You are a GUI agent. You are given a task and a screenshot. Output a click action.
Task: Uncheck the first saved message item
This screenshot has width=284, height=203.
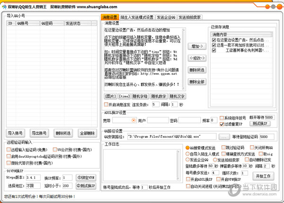(x=214, y=40)
